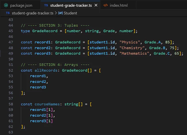This screenshot has width=187, height=135.
Task: Select the student-grade-tracker.ts tab
Action: coord(70,5)
